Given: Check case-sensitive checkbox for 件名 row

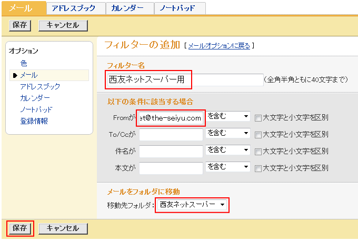Looking at the screenshot, I should 258,152.
